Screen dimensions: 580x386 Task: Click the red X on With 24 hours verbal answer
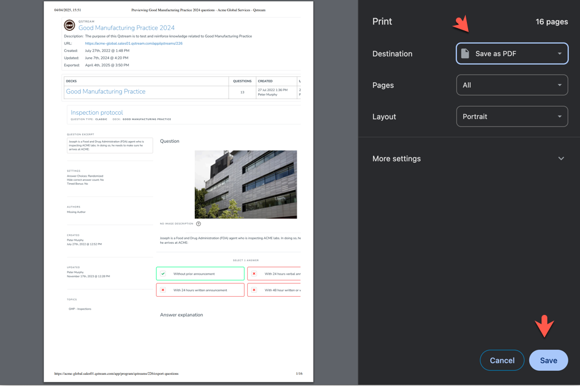point(254,274)
